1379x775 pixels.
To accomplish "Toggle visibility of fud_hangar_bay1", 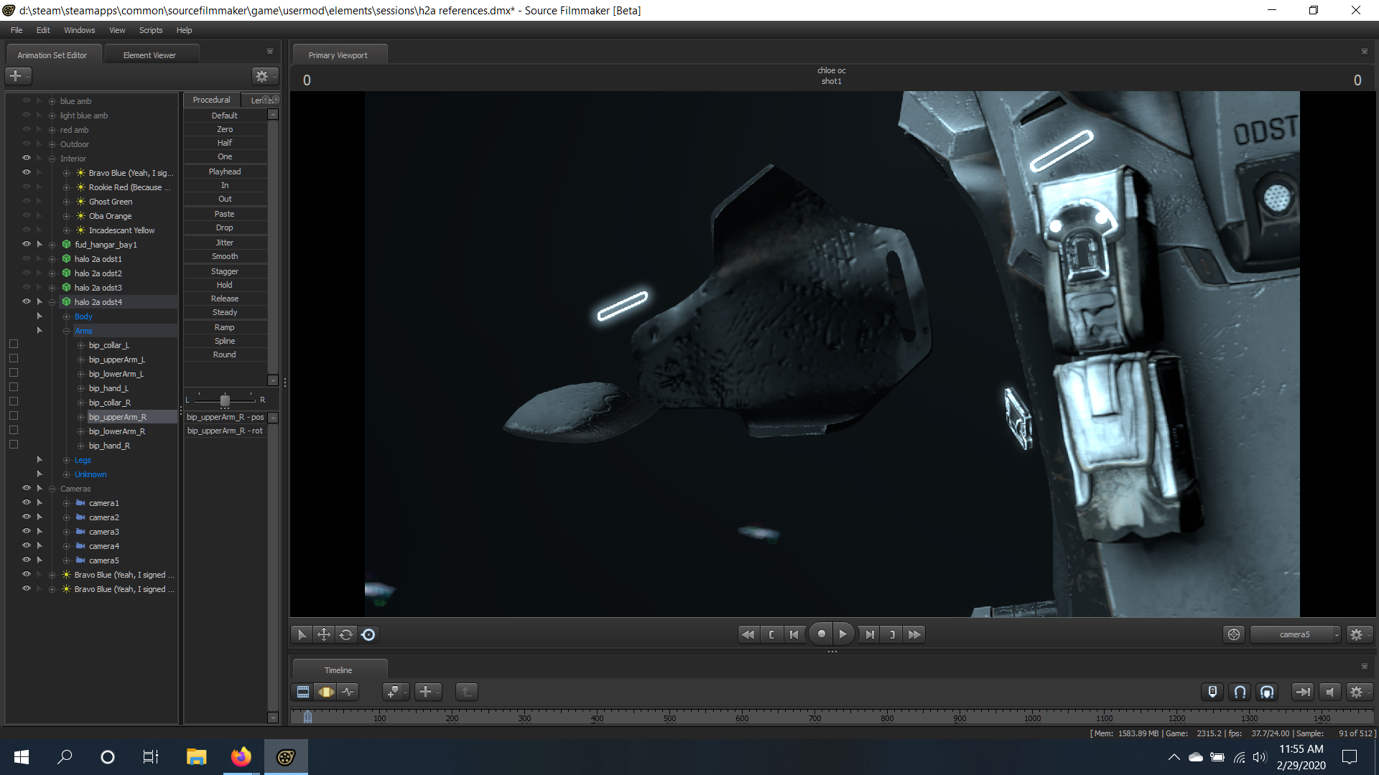I will click(27, 245).
